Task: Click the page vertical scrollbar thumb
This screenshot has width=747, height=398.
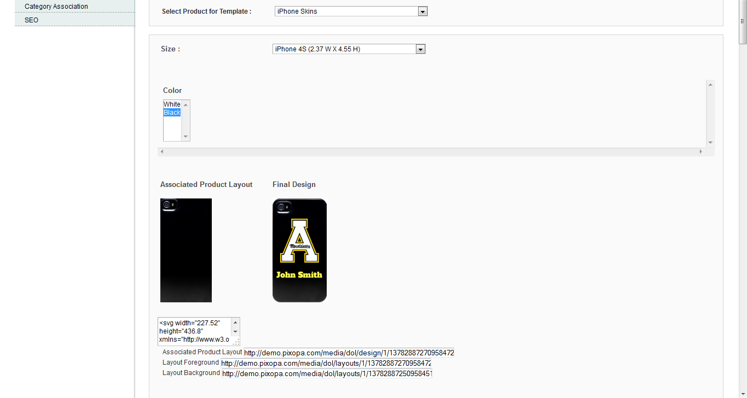Action: [x=743, y=22]
